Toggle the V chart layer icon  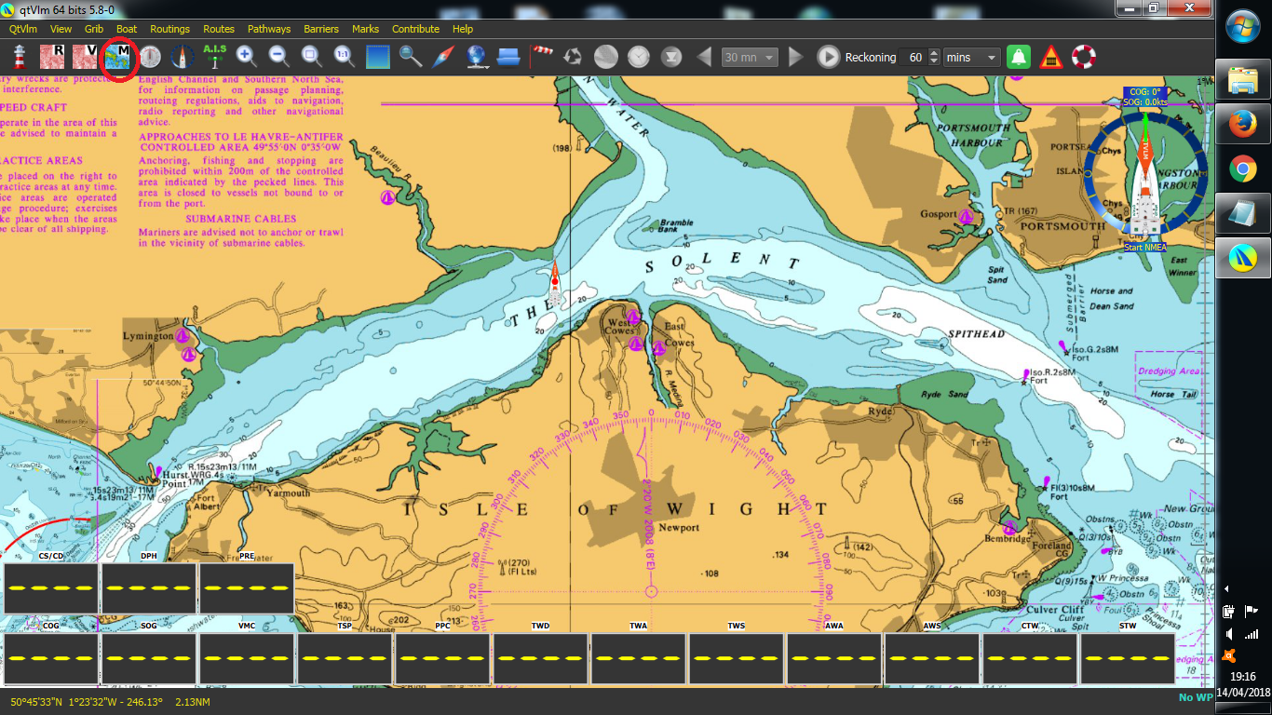pyautogui.click(x=85, y=58)
